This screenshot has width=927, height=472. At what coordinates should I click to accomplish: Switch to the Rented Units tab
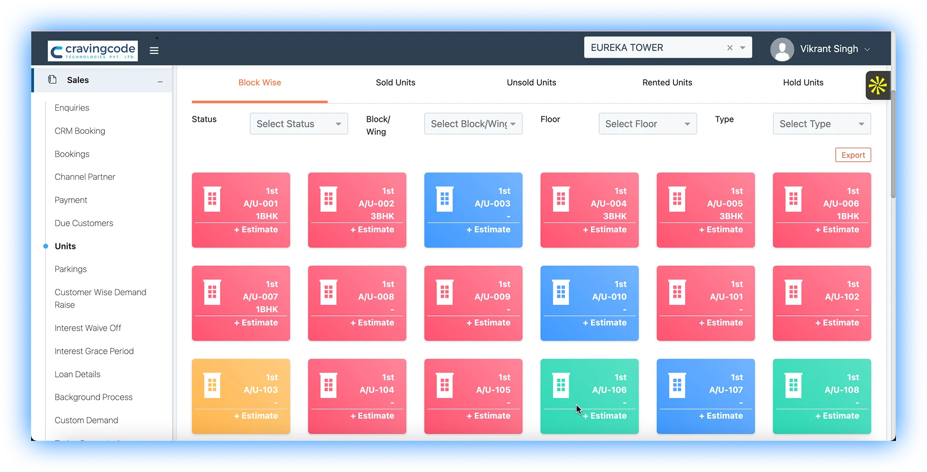[667, 82]
